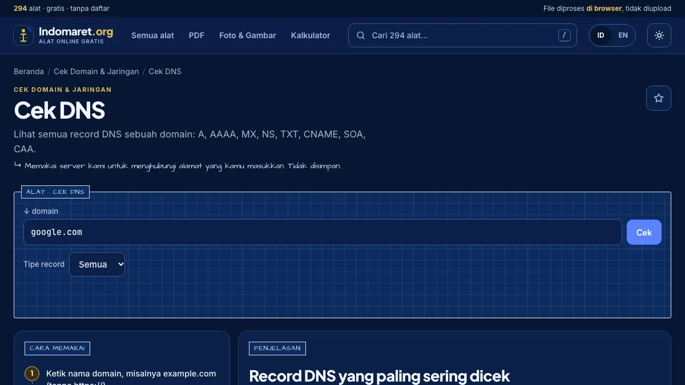Switch language to EN
Screen dimensions: 685x385
pyautogui.click(x=623, y=35)
